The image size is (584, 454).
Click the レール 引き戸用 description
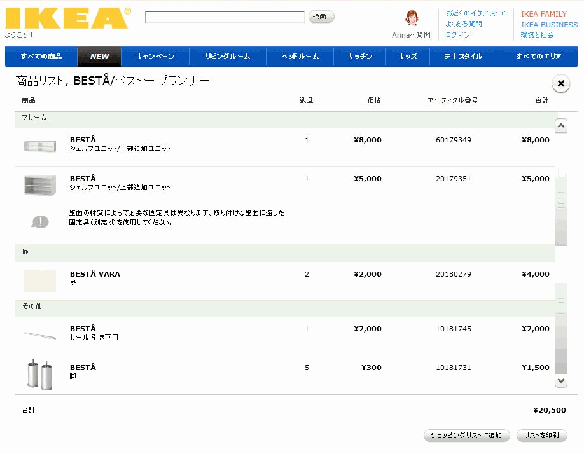pyautogui.click(x=94, y=338)
